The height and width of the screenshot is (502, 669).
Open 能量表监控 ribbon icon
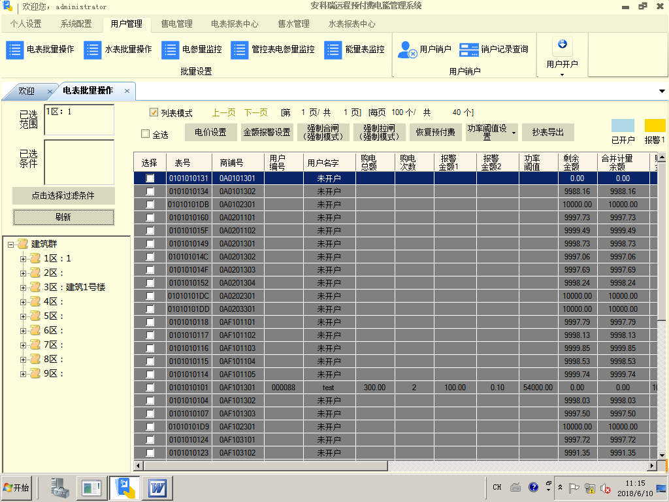[x=333, y=50]
